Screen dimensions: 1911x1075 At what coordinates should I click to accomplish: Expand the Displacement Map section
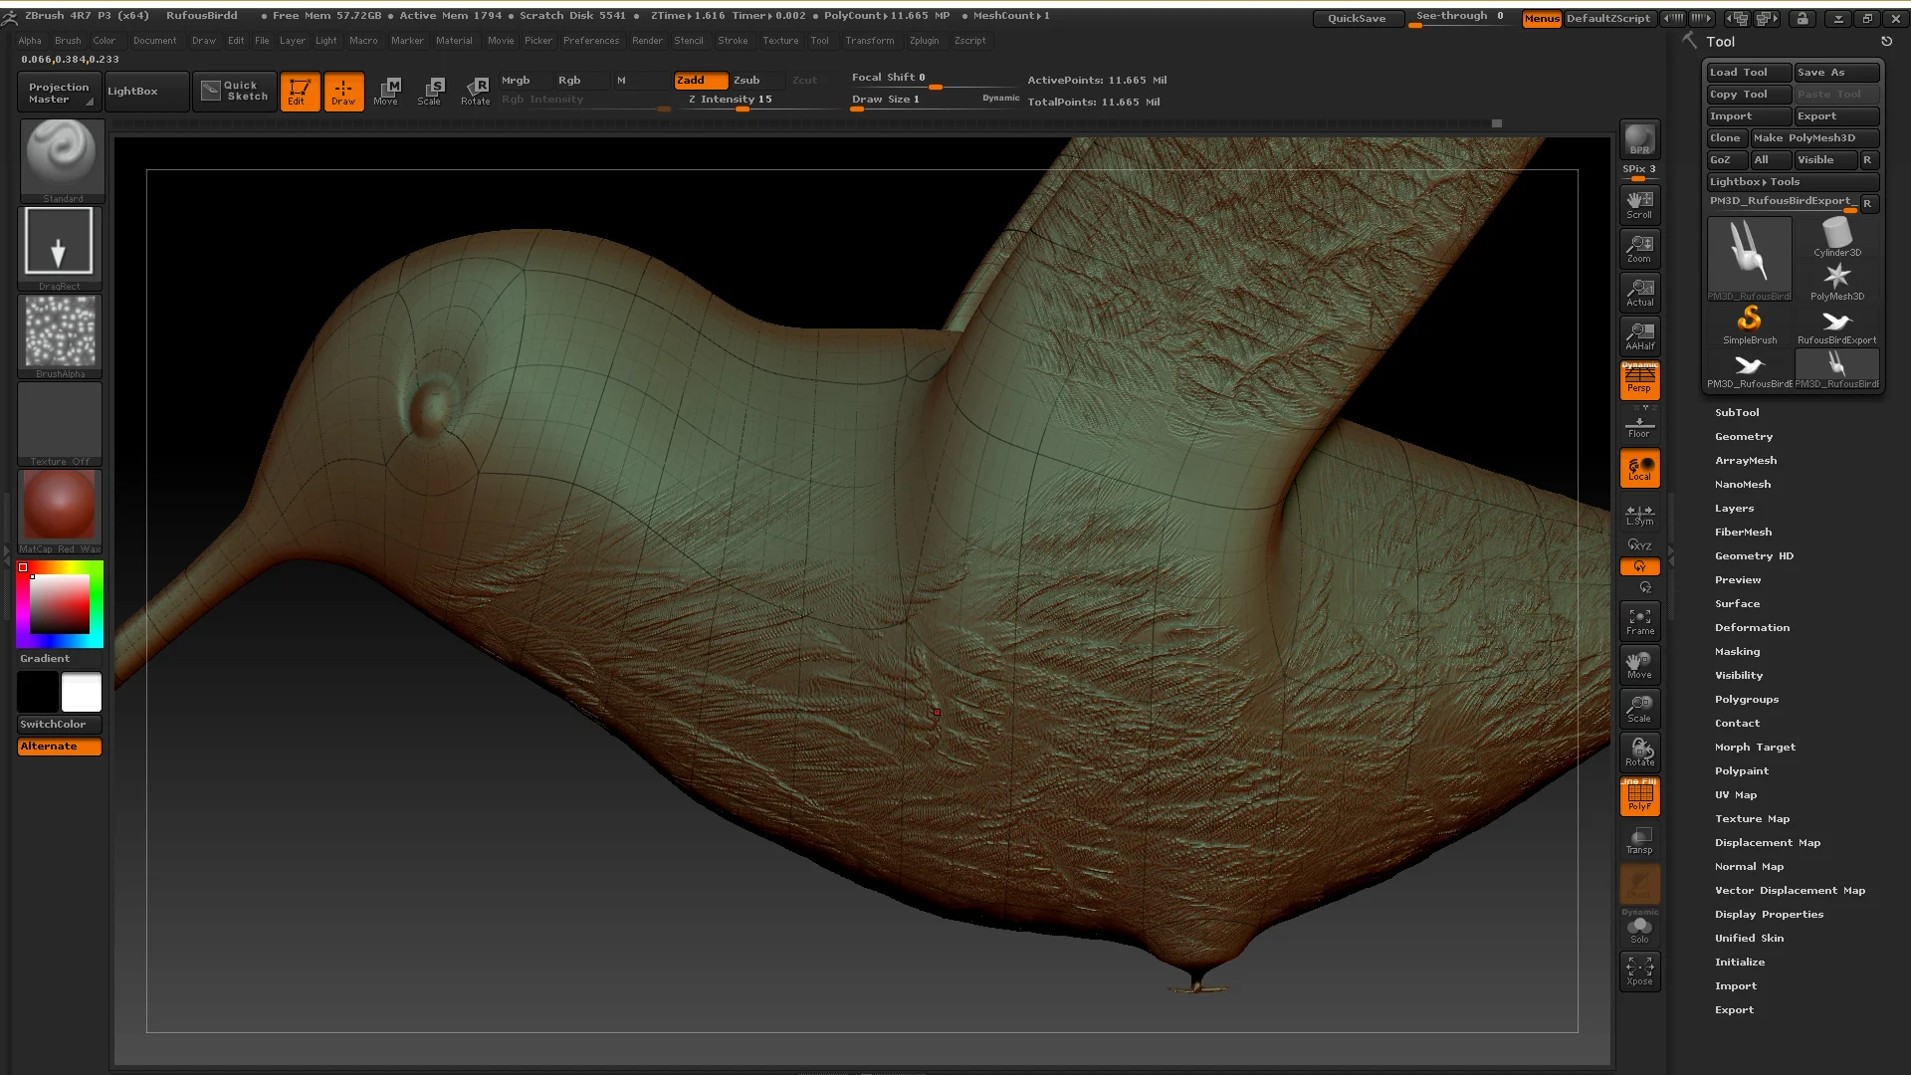pyautogui.click(x=1768, y=842)
